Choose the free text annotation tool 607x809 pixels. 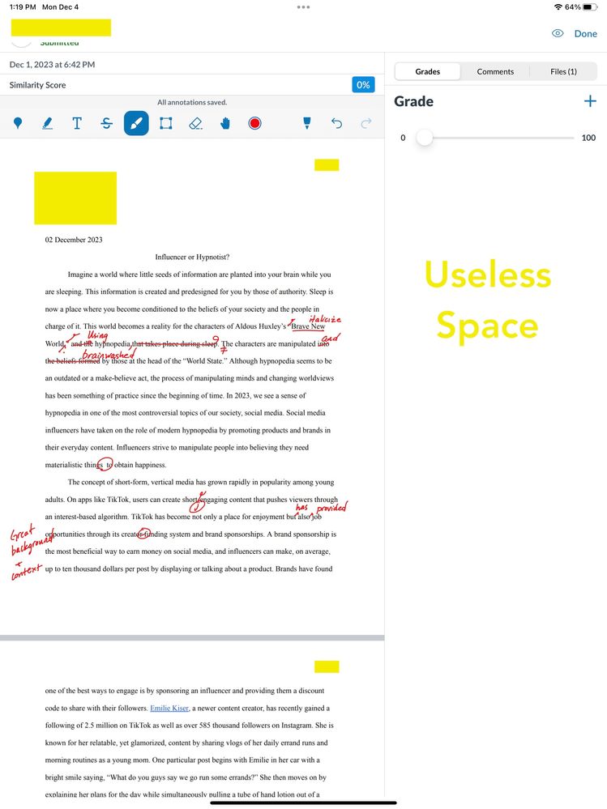coord(77,123)
